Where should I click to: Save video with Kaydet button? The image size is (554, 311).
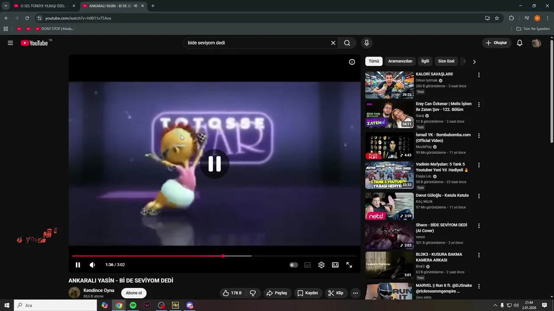[308, 293]
